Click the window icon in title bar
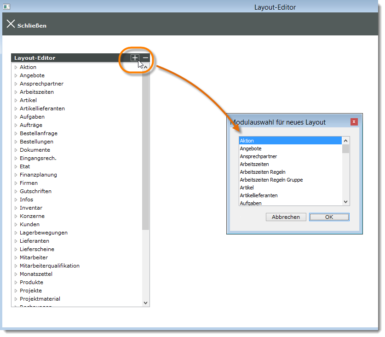This screenshot has width=385, height=337. [6, 7]
